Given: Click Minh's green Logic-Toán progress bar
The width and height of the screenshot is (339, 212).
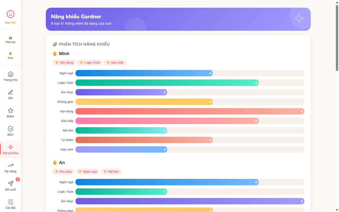Looking at the screenshot, I should point(167,83).
